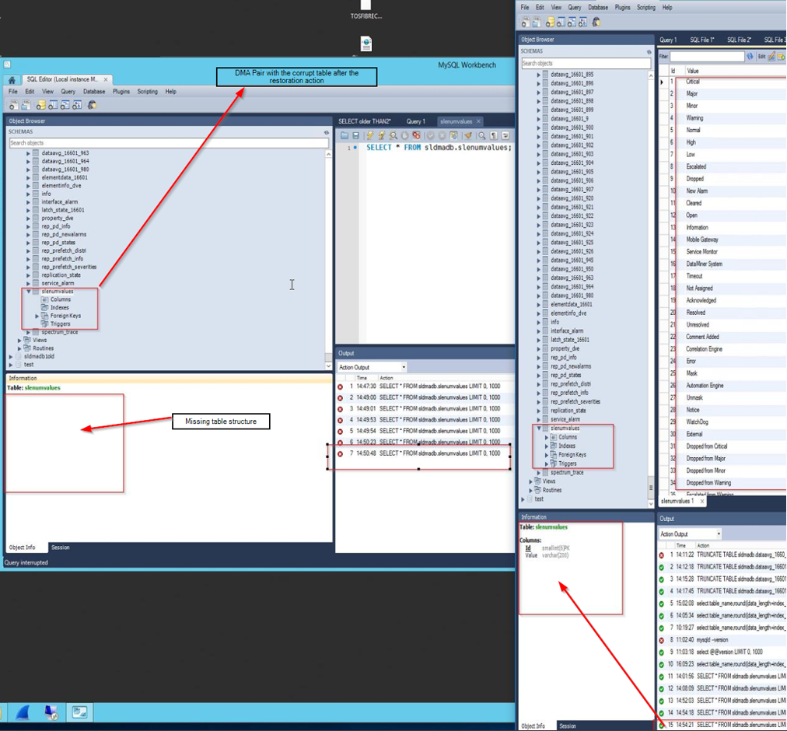
Task: Expand Routines node in right Object Browser
Action: coord(530,490)
